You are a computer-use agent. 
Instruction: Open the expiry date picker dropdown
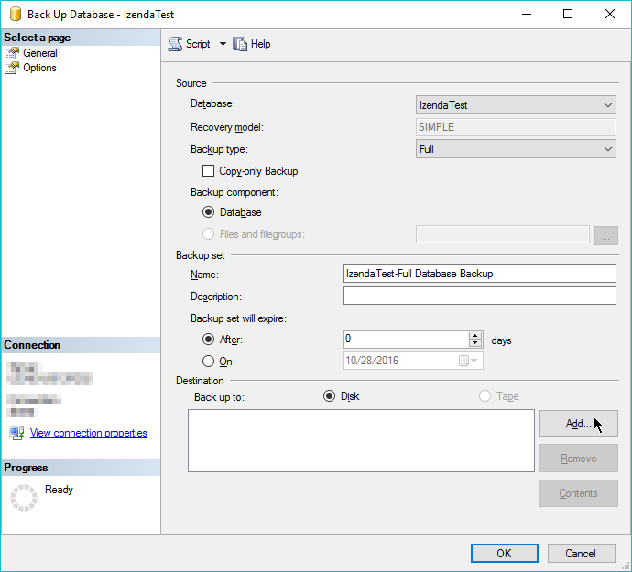[474, 361]
